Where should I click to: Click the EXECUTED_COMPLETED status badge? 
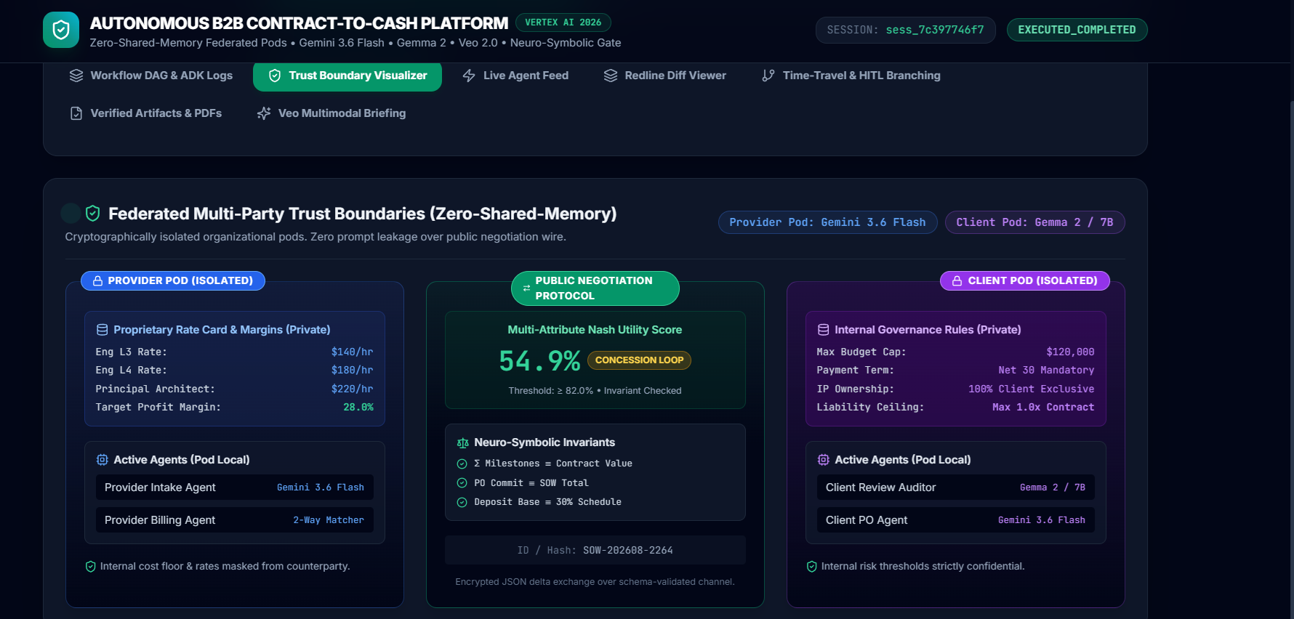1077,30
